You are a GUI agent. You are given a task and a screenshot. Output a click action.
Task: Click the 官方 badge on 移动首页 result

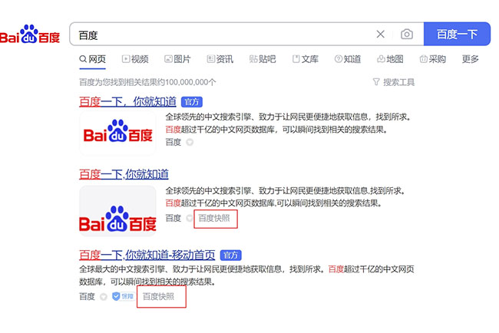(x=231, y=255)
